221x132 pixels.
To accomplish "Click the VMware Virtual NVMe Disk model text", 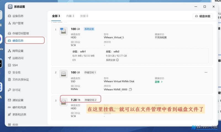I will click(x=119, y=81).
